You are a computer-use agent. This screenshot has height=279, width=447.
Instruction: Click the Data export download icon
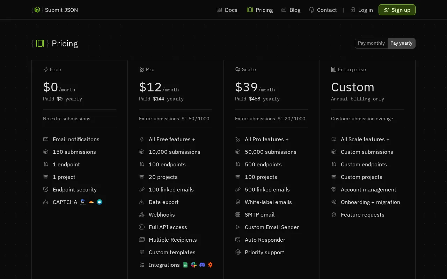tap(142, 202)
